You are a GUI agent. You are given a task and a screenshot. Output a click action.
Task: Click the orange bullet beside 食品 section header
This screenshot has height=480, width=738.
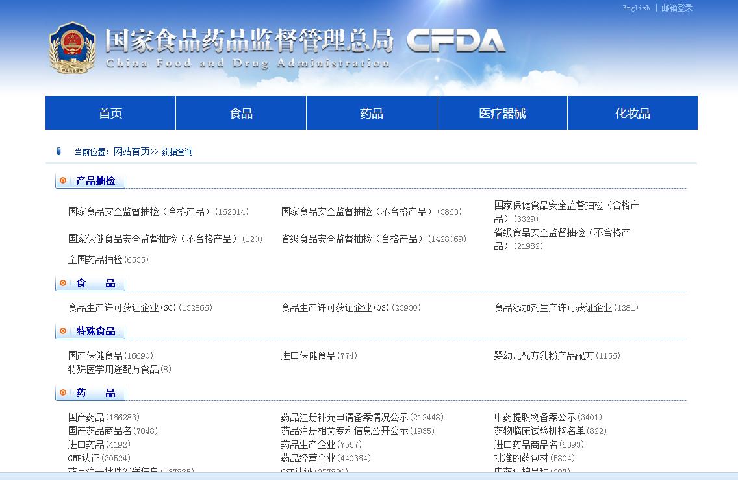63,283
